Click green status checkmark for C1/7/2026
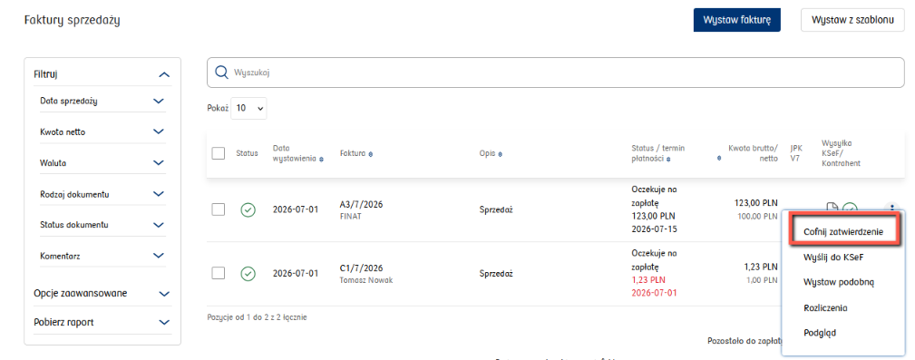Screen dimensions: 915x360 click(248, 273)
